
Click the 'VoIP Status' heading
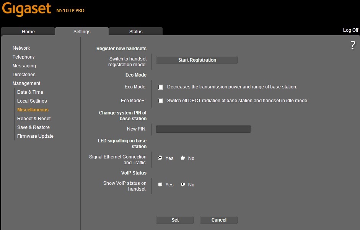click(134, 173)
